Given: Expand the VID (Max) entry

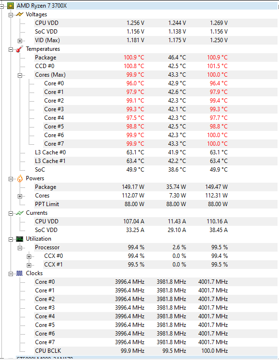Looking at the screenshot, I should (x=20, y=41).
